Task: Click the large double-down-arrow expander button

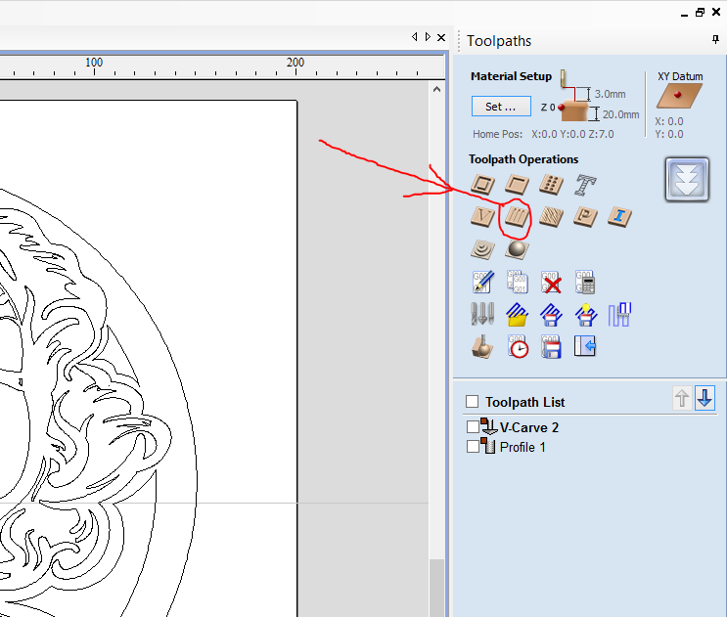Action: [687, 180]
